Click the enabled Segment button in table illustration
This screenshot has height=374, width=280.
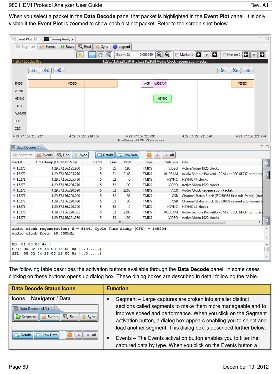point(26,317)
